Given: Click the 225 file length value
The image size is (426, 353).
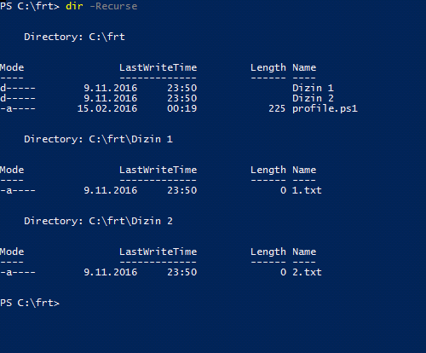Looking at the screenshot, I should pyautogui.click(x=277, y=108).
